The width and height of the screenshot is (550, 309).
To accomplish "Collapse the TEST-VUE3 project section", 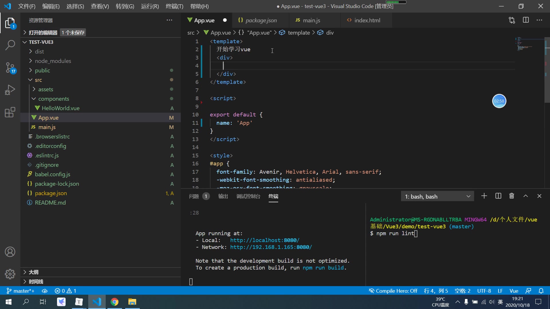I will coord(100,42).
